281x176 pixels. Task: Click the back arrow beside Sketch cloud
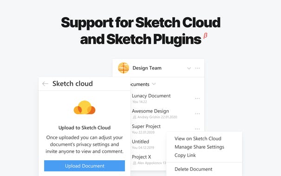[x=46, y=84]
